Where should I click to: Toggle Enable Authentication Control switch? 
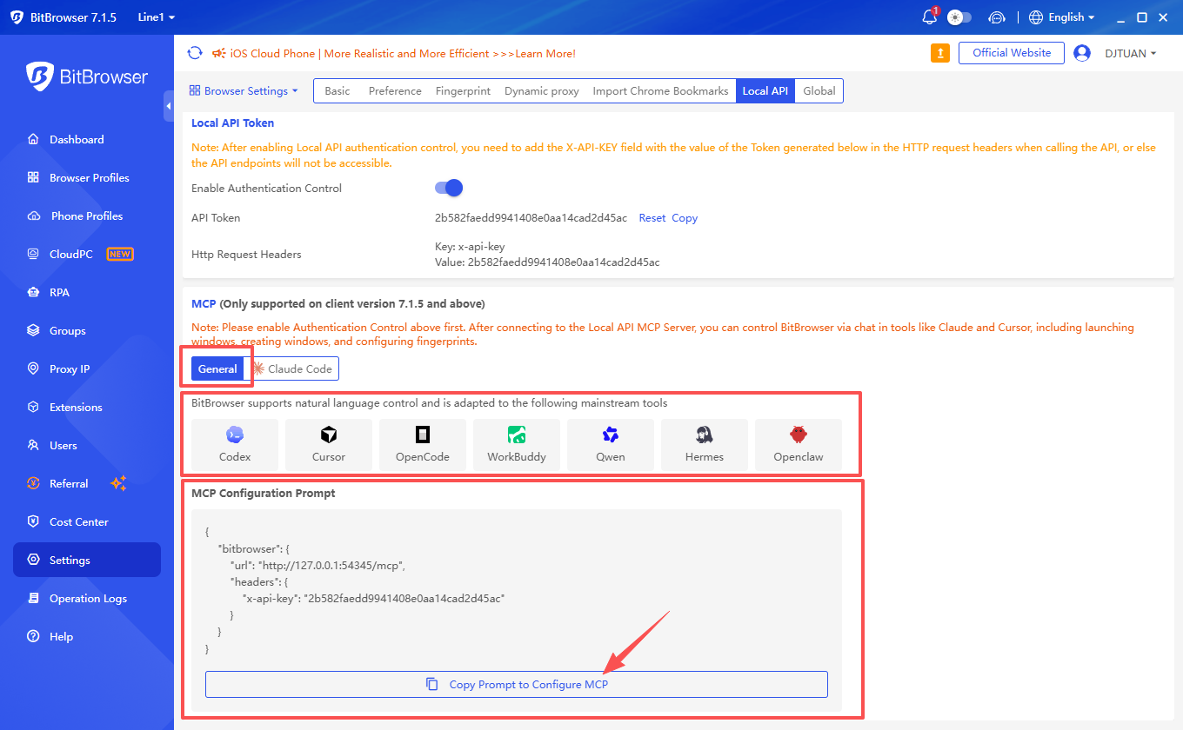coord(449,188)
